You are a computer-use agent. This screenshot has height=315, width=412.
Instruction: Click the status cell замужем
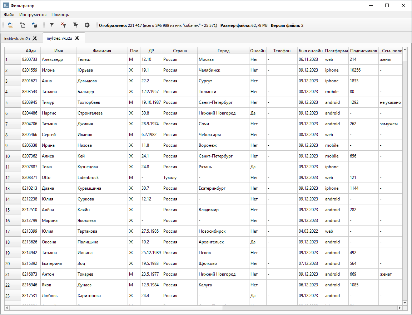(x=391, y=124)
